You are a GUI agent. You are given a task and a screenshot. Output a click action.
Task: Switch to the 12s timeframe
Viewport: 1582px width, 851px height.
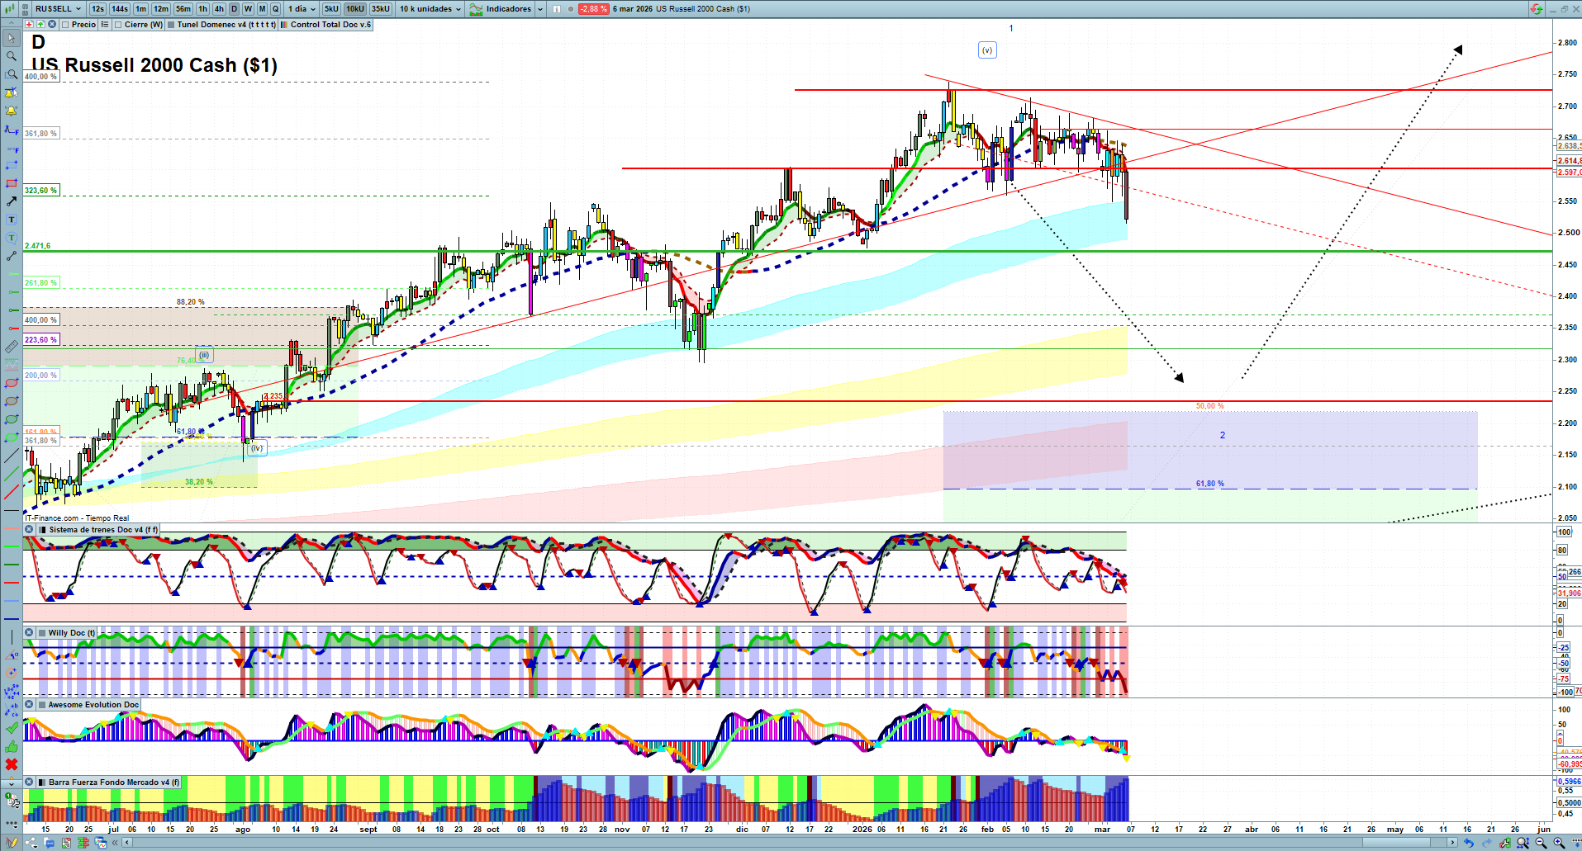click(x=97, y=9)
